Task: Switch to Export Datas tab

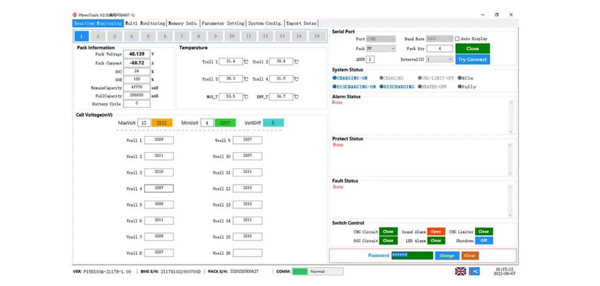Action: [x=301, y=23]
